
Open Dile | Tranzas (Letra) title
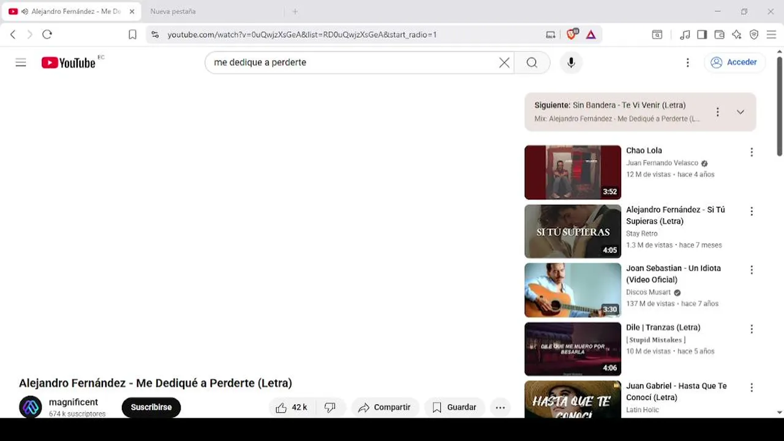pyautogui.click(x=663, y=328)
